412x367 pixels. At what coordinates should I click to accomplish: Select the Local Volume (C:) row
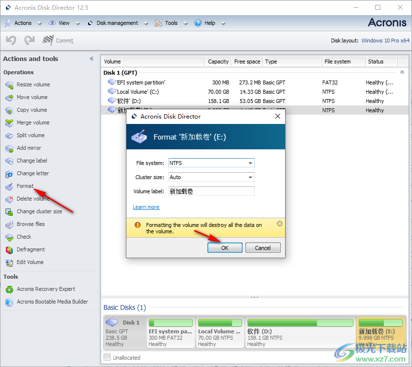tap(254, 92)
